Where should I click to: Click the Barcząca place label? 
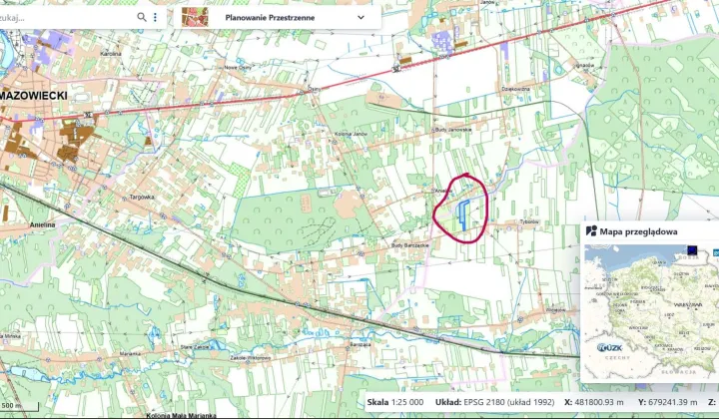pos(360,344)
